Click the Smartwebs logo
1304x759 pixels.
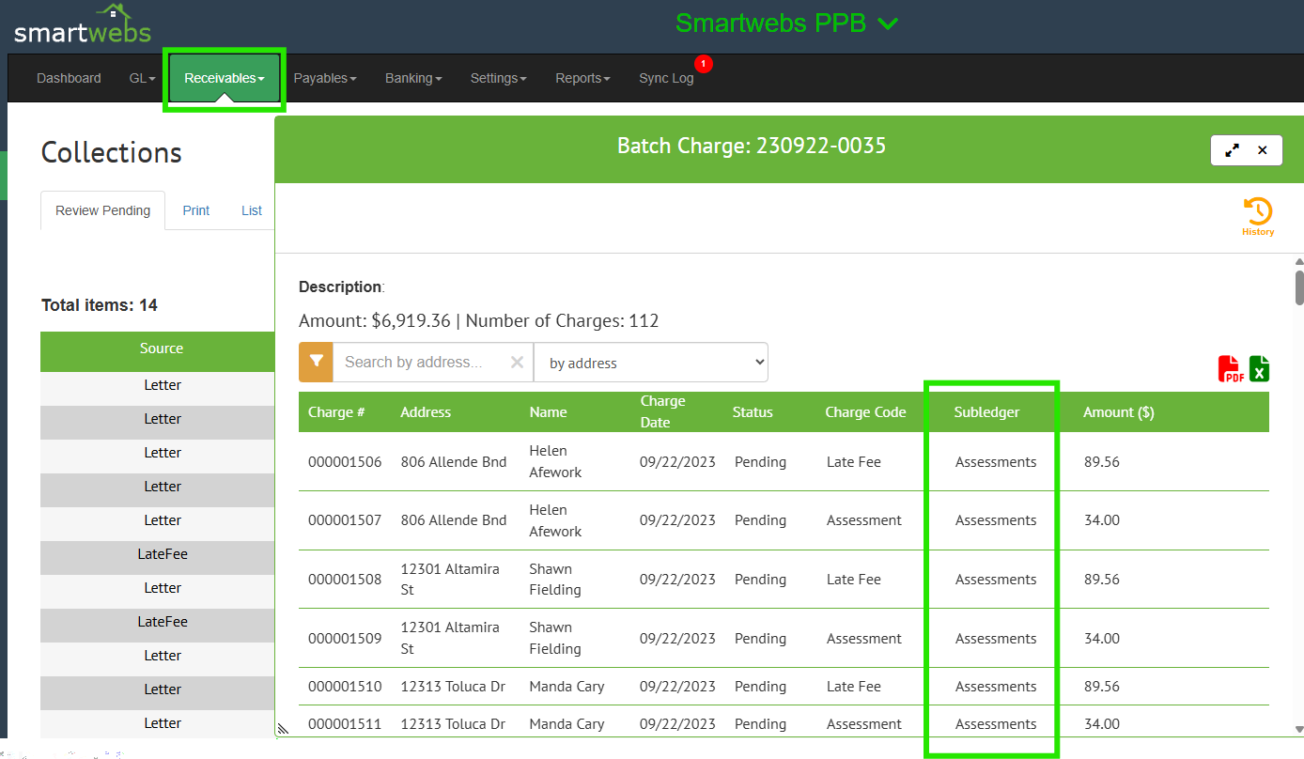82,25
